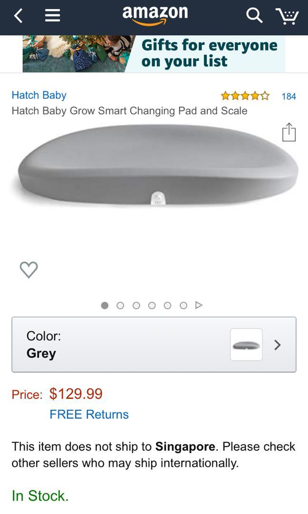Tap the changing pad product image
Image resolution: width=308 pixels, height=514 pixels.
click(157, 166)
